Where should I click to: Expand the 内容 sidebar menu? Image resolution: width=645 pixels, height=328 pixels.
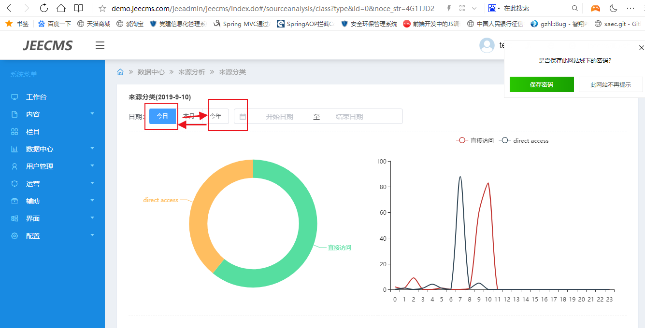click(x=52, y=114)
